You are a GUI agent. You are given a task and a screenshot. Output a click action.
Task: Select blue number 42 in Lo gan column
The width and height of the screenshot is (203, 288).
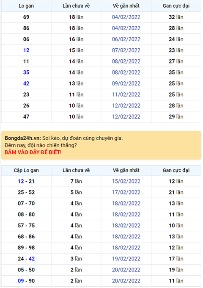coord(26,83)
